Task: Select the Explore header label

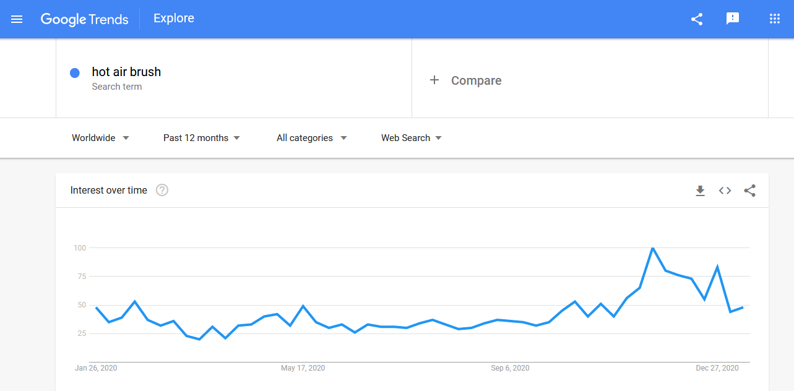Action: [x=174, y=19]
